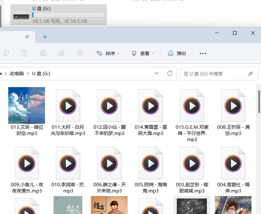Open a new tab with the plus button
The image size is (261, 214).
[45, 37]
